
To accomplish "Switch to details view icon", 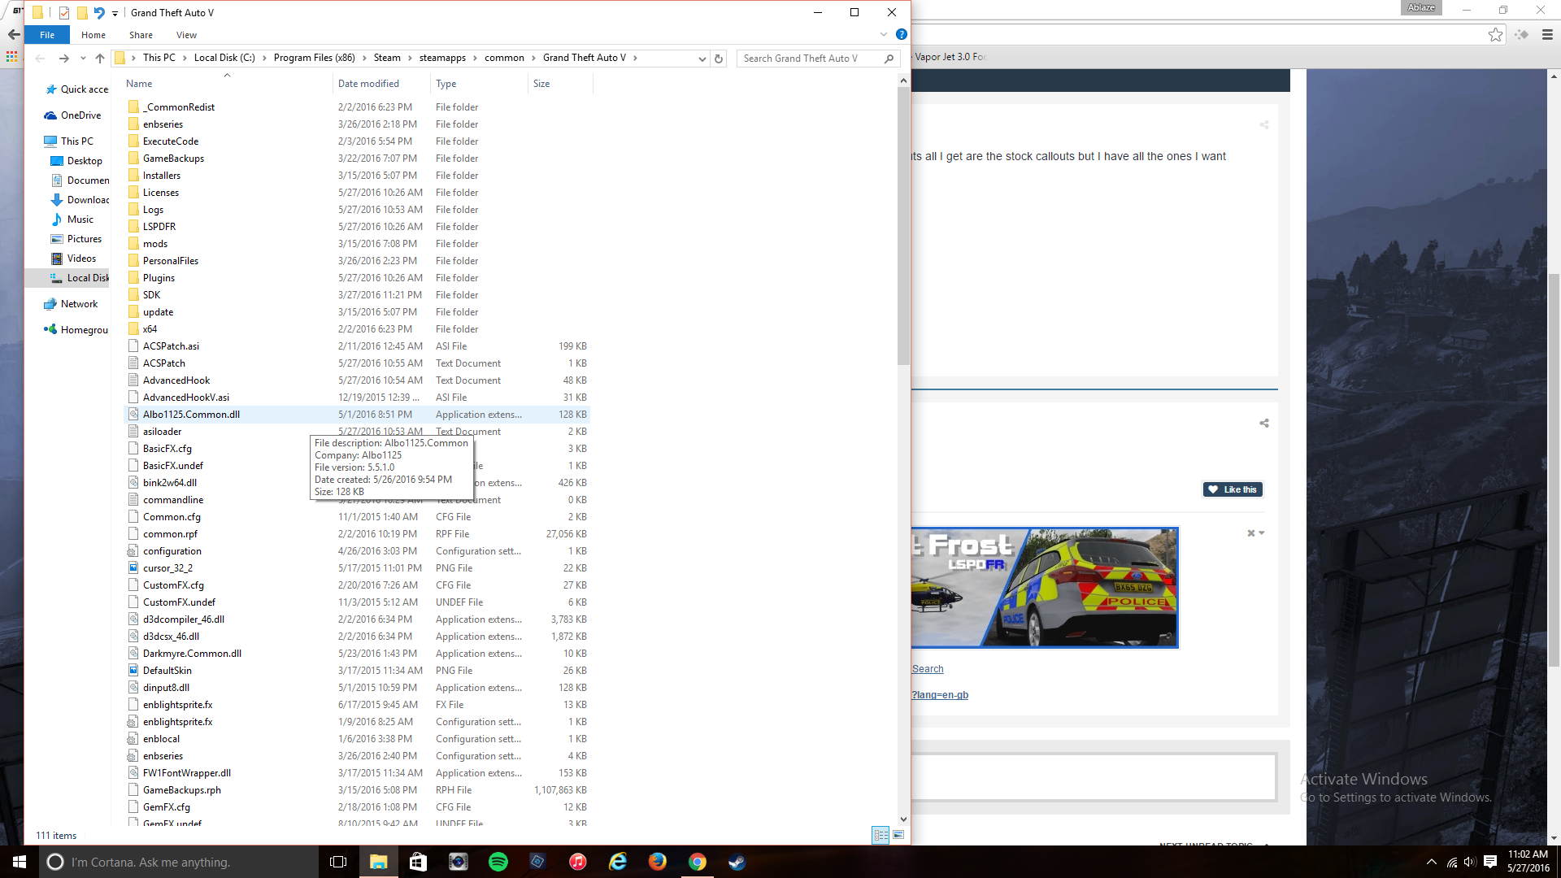I will pos(881,835).
